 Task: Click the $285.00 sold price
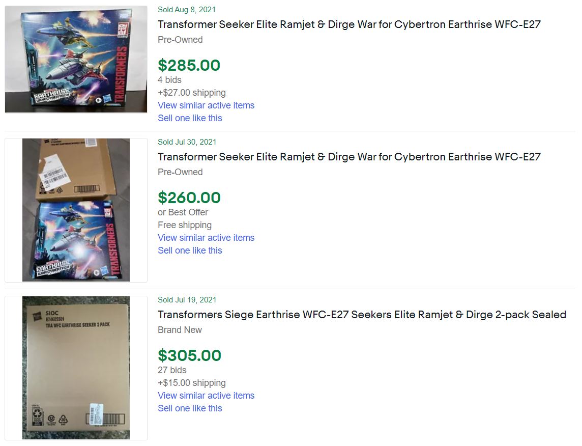tap(189, 65)
